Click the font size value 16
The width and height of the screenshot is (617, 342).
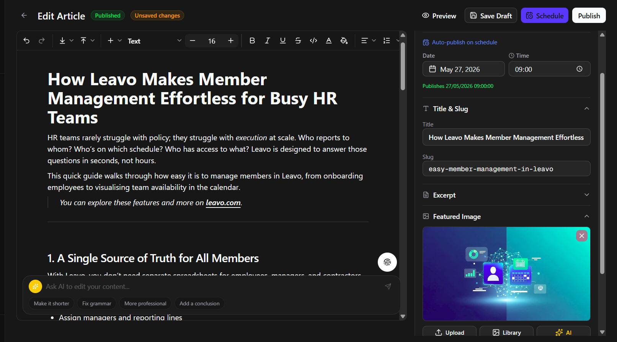click(212, 41)
